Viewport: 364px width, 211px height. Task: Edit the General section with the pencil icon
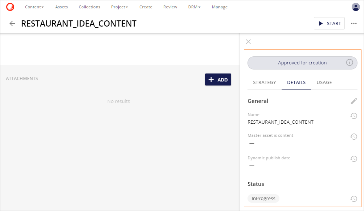click(x=353, y=101)
